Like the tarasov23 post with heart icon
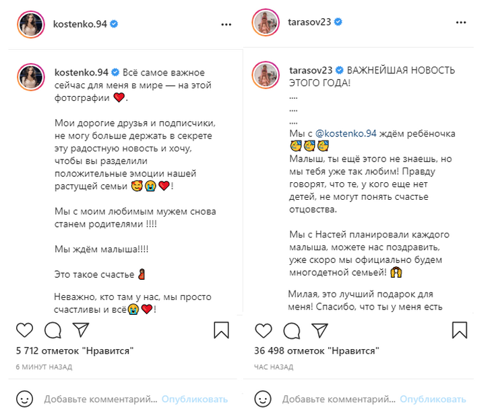492x415 pixels. pos(264,330)
